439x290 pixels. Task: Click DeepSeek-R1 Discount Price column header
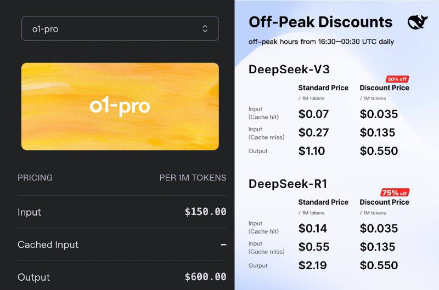pos(385,202)
